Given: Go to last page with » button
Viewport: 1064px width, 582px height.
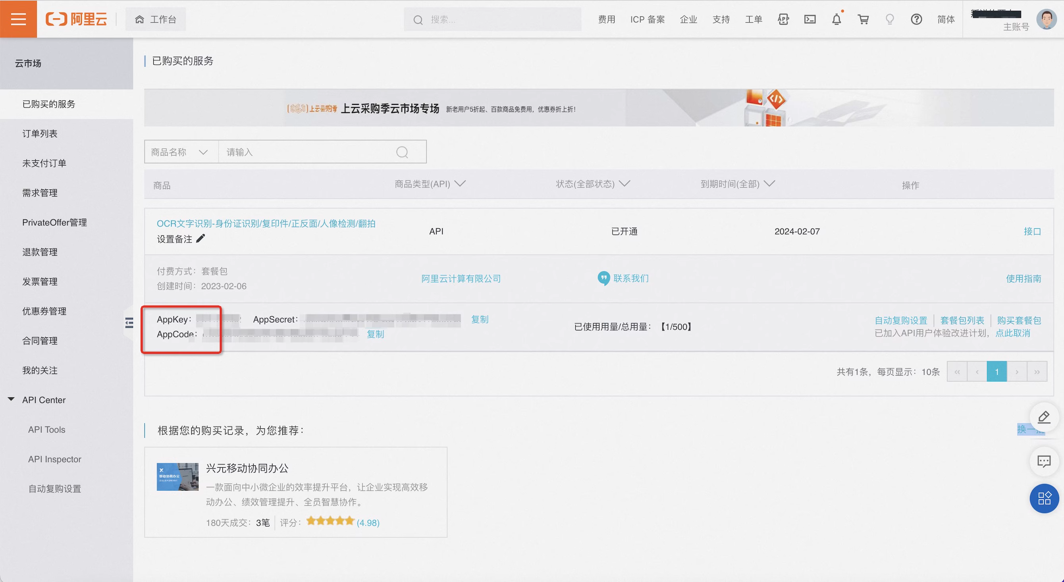Looking at the screenshot, I should (x=1037, y=371).
